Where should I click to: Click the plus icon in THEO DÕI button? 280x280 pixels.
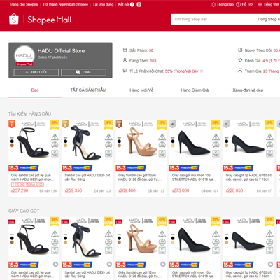pos(27,72)
